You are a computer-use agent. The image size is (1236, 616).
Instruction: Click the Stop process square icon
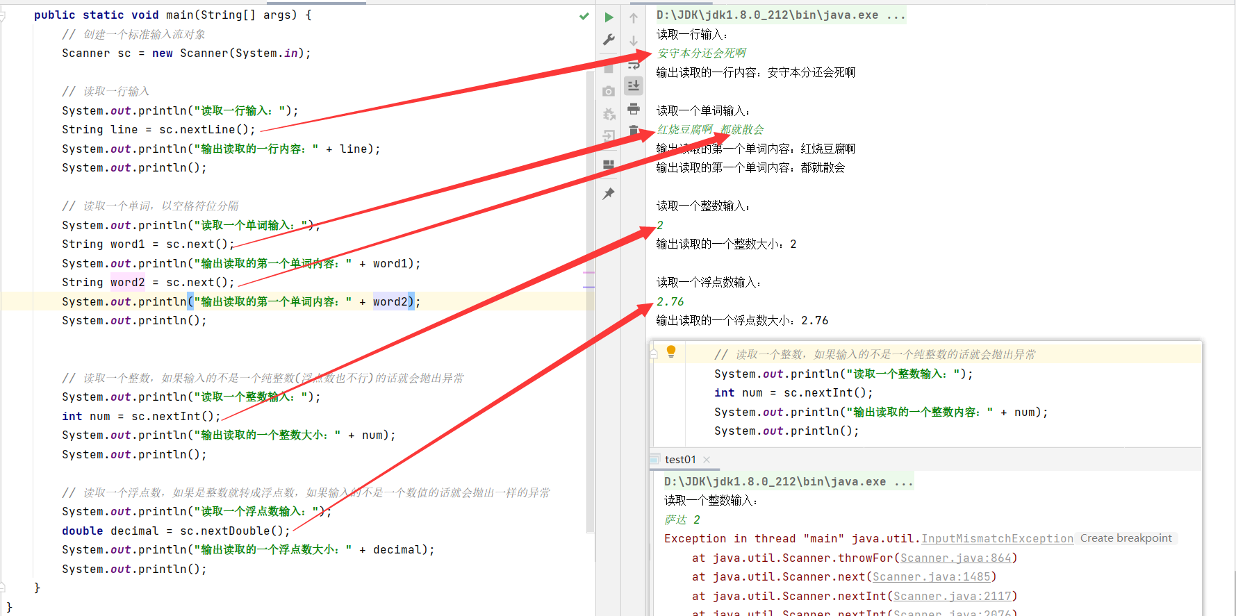(x=609, y=69)
